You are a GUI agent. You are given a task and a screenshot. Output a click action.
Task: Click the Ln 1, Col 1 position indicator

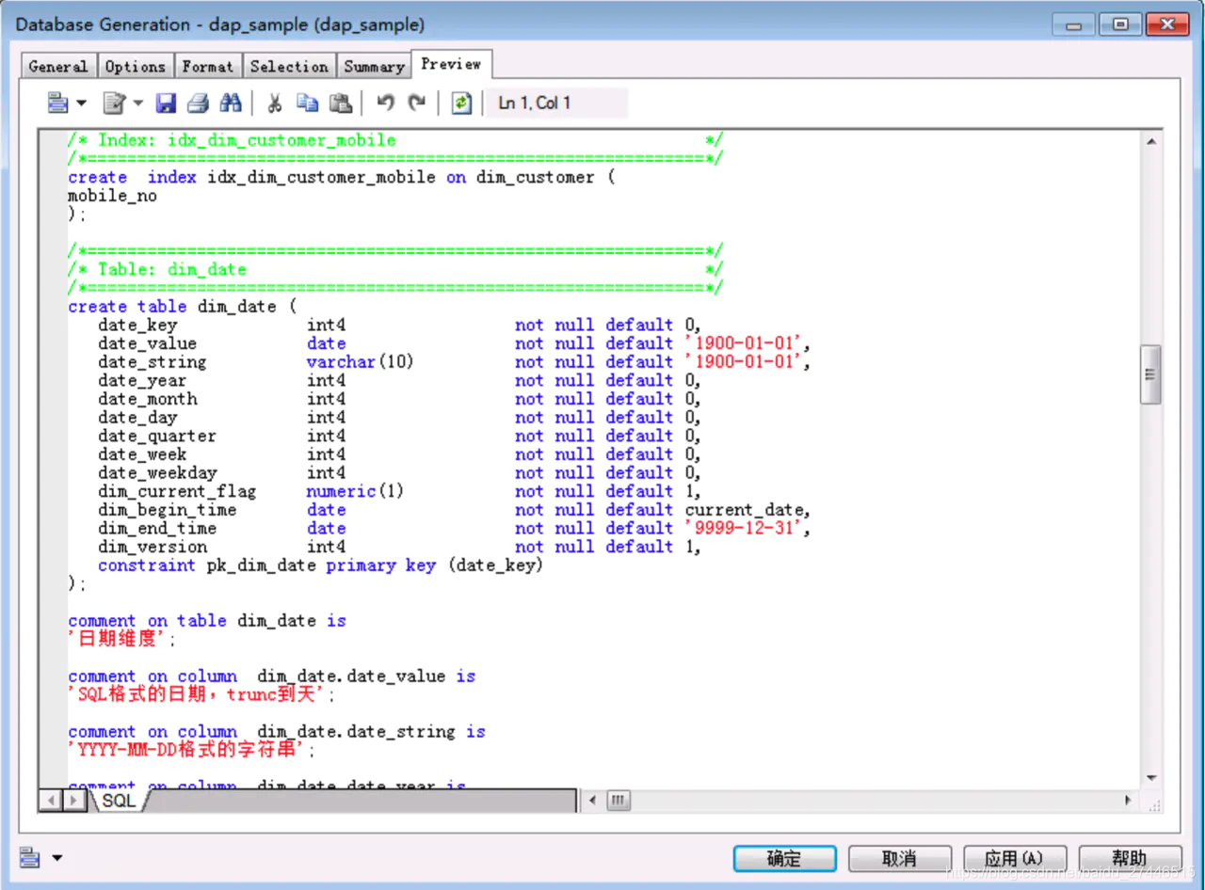point(556,103)
